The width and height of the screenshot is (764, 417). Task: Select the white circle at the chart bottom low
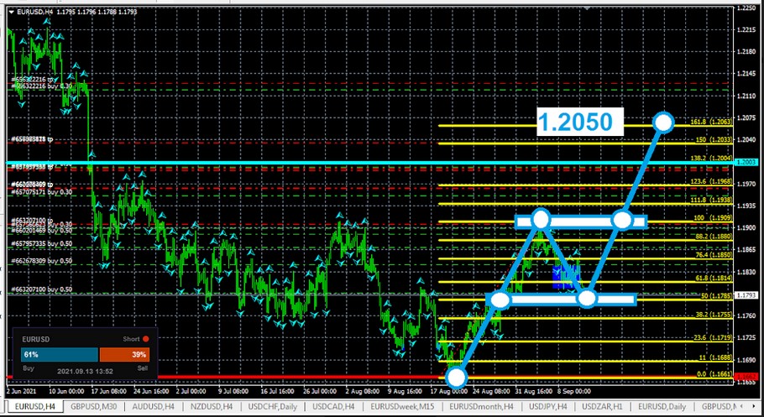[x=456, y=377]
